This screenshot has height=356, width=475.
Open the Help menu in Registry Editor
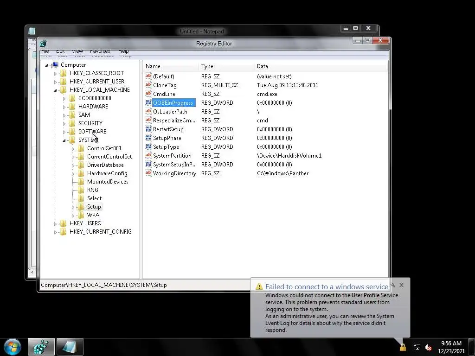[123, 51]
